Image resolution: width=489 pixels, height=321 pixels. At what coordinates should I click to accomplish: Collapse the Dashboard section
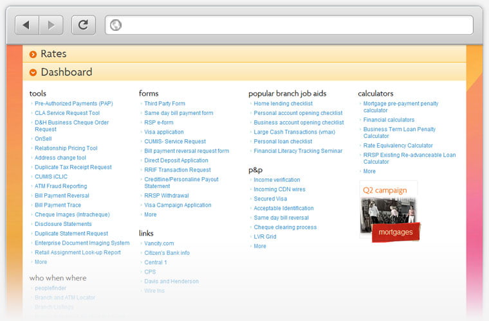(x=244, y=72)
